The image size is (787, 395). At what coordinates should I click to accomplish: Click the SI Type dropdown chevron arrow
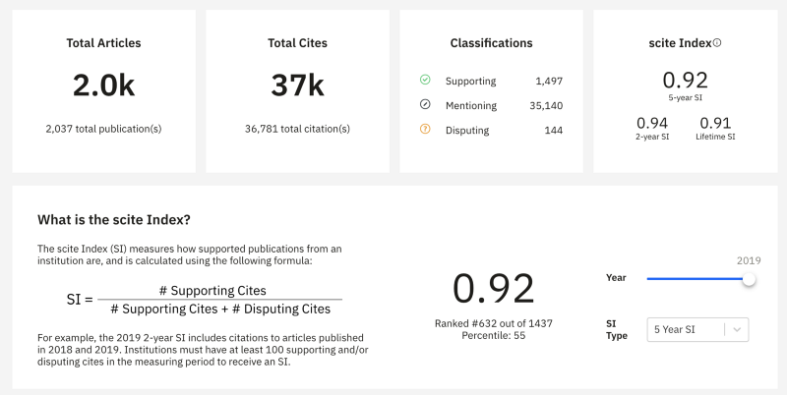[736, 330]
